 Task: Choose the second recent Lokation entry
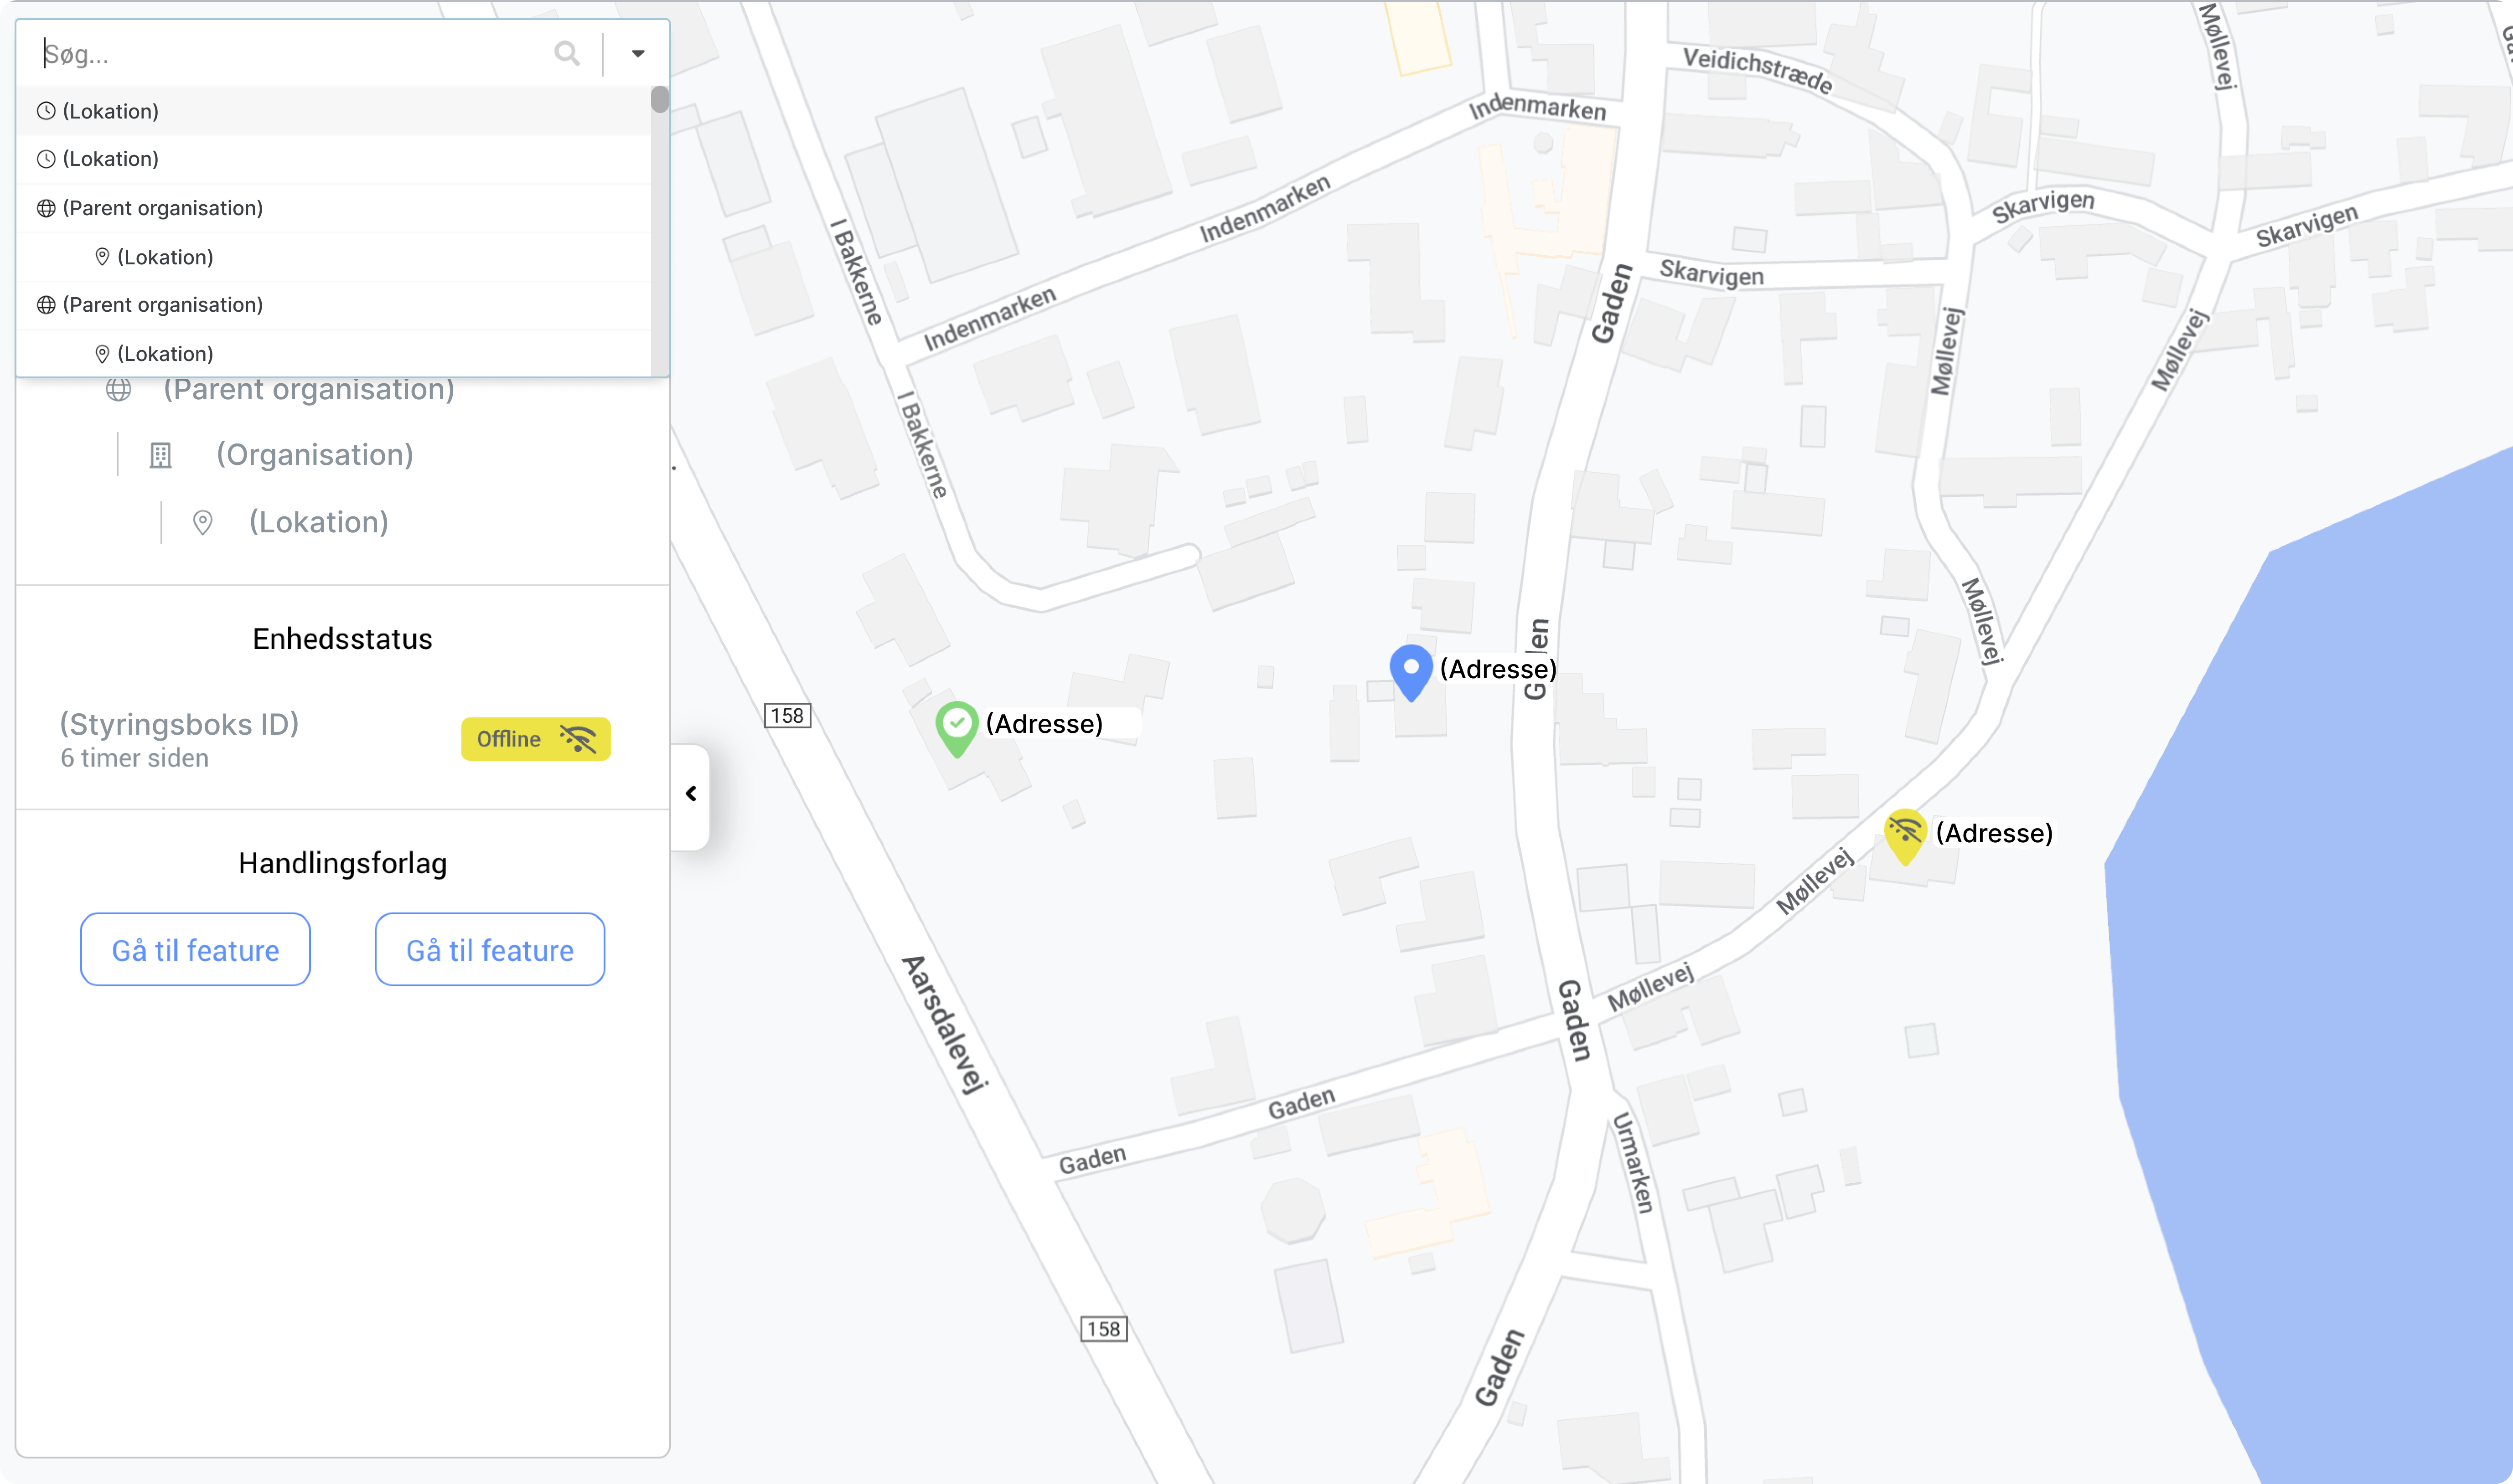tap(334, 159)
